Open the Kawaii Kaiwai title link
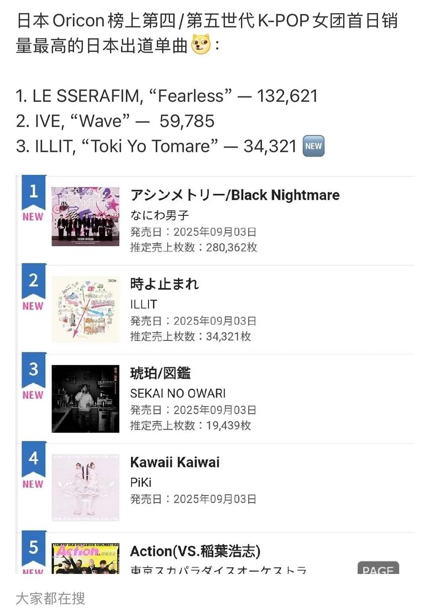The width and height of the screenshot is (430, 610). (175, 462)
